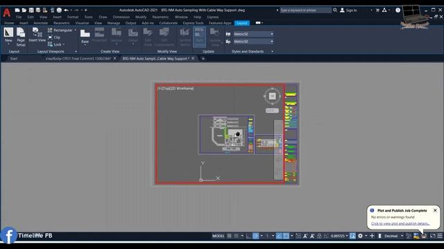Expand the Lock viewport dropdown
Screen dimensions: 444x249
(x=64, y=44)
